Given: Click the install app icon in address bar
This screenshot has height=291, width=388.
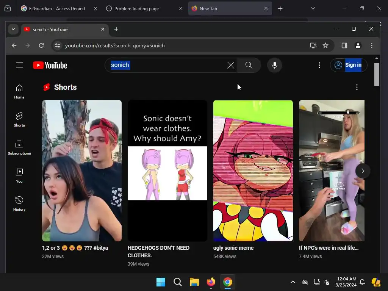Looking at the screenshot, I should [x=313, y=45].
